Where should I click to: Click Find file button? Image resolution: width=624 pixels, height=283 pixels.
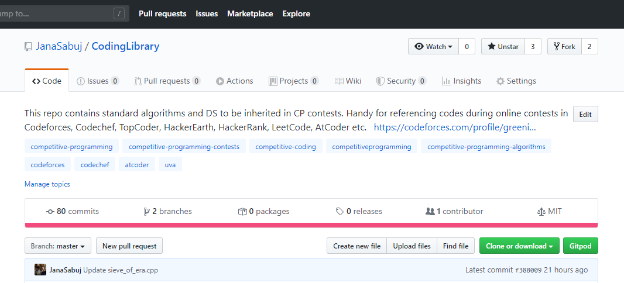[x=455, y=246]
